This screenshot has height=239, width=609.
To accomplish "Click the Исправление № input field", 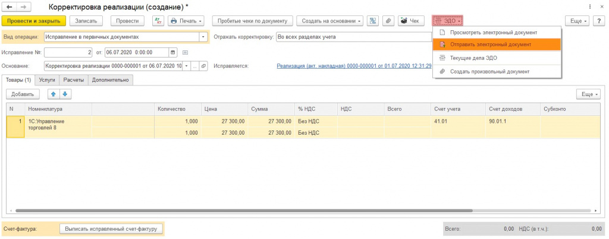I will click(68, 52).
